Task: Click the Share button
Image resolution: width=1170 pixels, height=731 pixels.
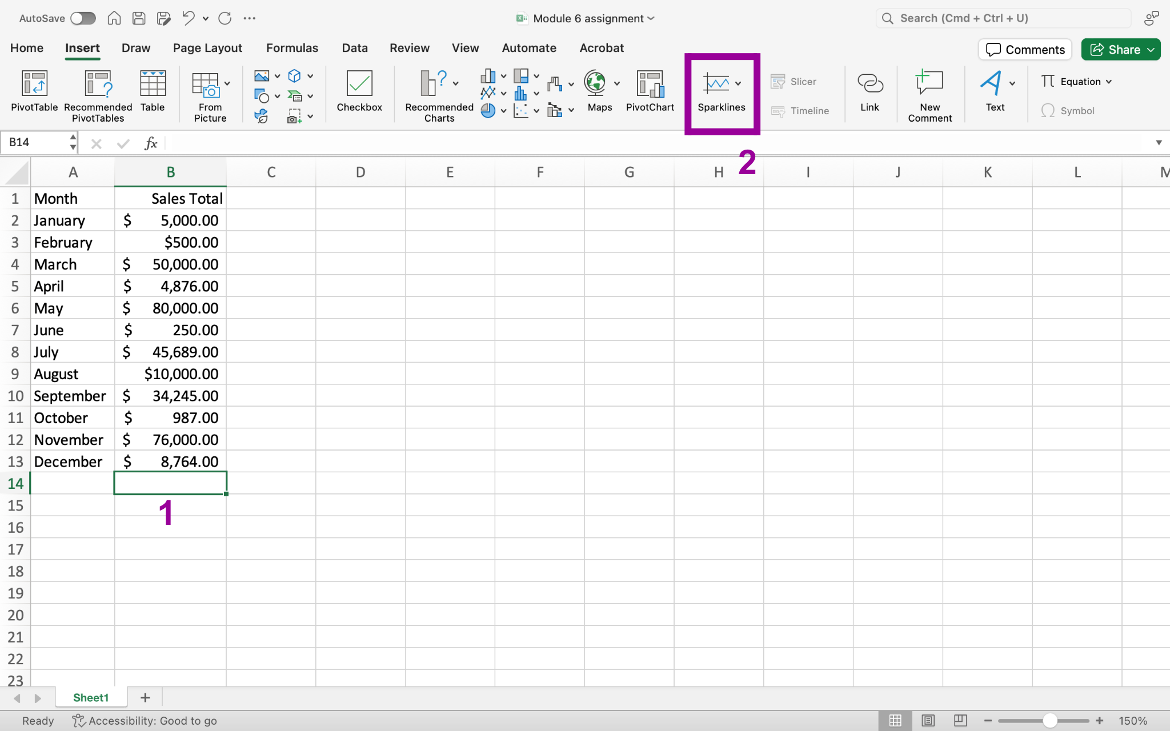Action: (x=1120, y=50)
